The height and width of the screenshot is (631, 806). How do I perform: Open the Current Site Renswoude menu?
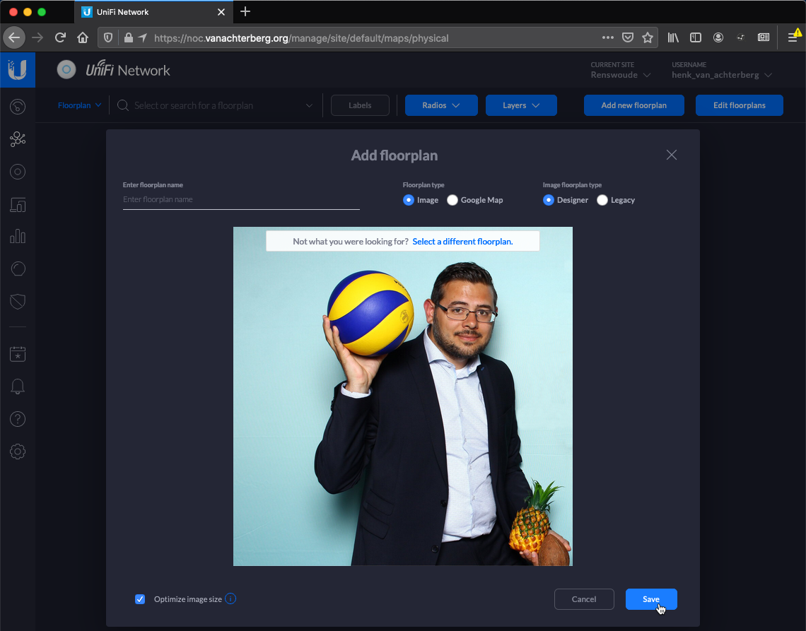point(620,74)
